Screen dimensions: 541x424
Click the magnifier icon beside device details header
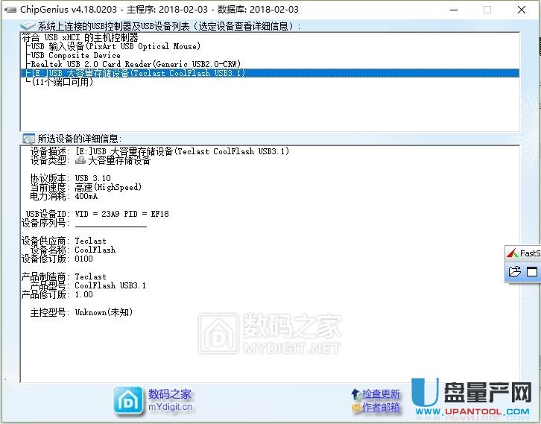click(x=28, y=139)
